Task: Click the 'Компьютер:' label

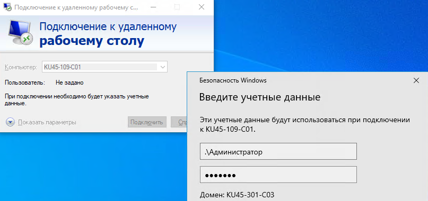Action: (x=21, y=67)
